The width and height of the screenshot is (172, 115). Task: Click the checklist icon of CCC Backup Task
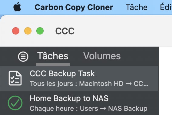coord(15,78)
